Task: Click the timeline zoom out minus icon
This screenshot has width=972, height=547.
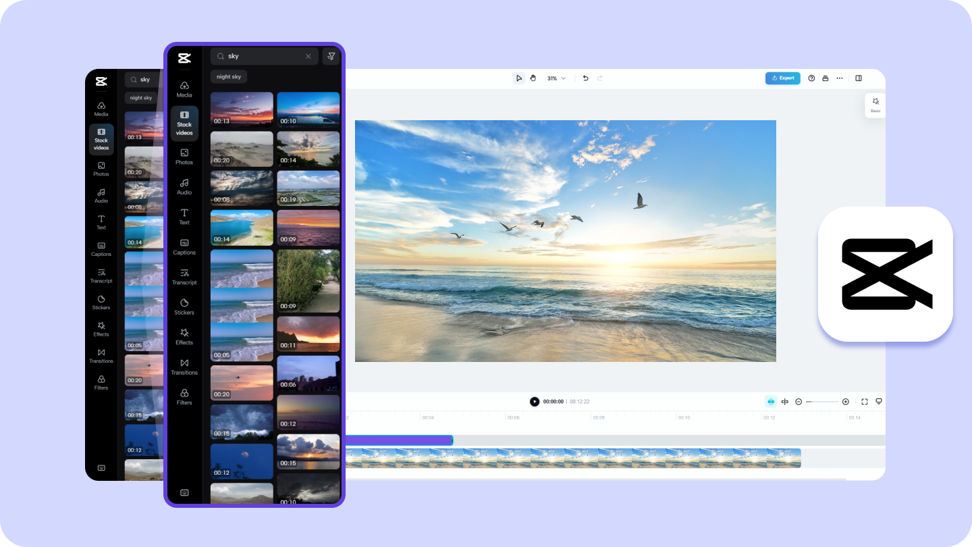Action: [799, 402]
